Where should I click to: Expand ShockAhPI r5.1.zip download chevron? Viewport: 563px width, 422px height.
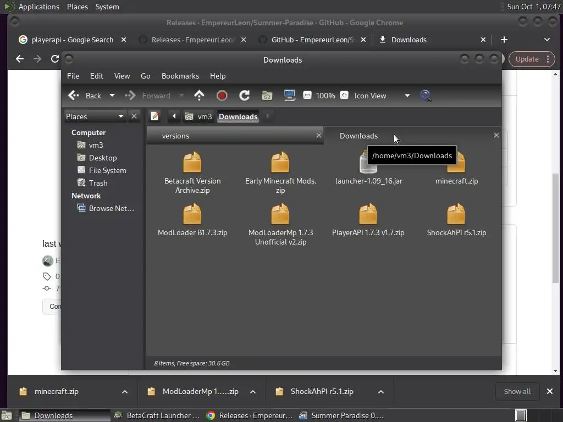point(381,392)
